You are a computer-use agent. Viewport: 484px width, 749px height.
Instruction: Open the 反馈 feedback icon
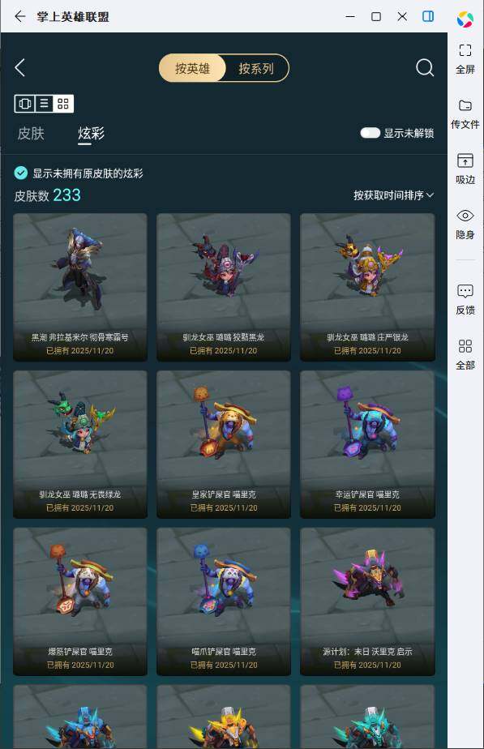pyautogui.click(x=465, y=291)
